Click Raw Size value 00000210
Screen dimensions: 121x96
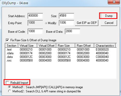pos(64,50)
